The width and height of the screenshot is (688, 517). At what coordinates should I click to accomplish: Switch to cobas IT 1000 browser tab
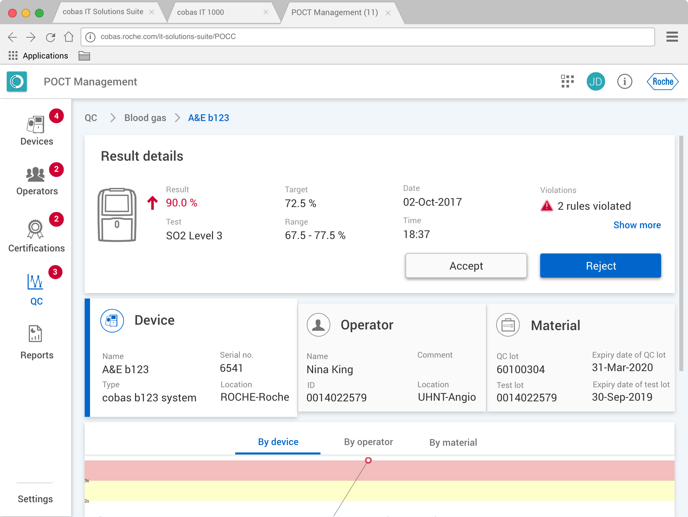click(x=201, y=12)
